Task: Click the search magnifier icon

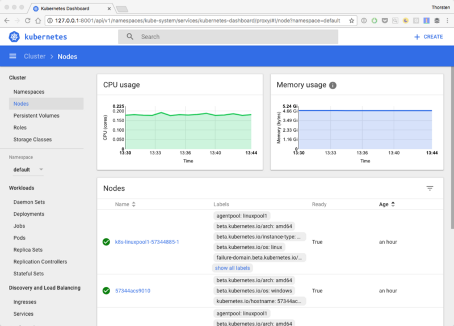Action: click(130, 36)
